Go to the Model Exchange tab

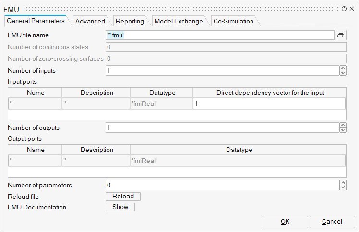178,21
